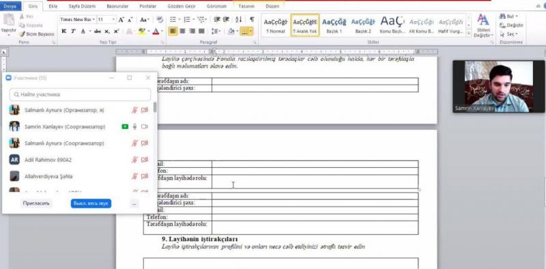Switch to the Ekle ribbon tab
This screenshot has height=269, width=546.
(53, 6)
